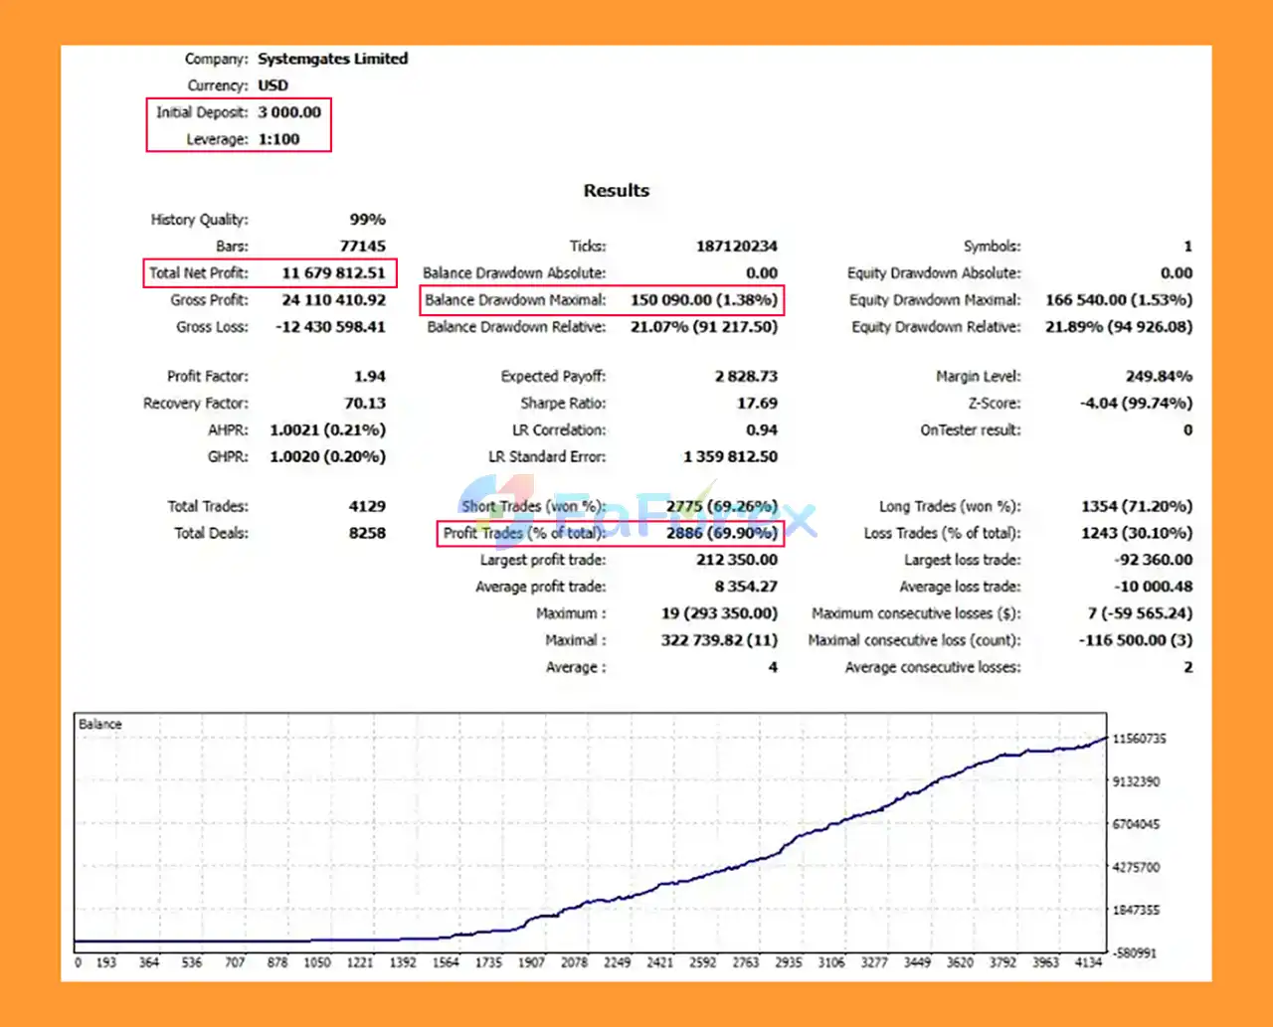The image size is (1273, 1027).
Task: Click the Systemgates Limited company name
Action: click(332, 59)
